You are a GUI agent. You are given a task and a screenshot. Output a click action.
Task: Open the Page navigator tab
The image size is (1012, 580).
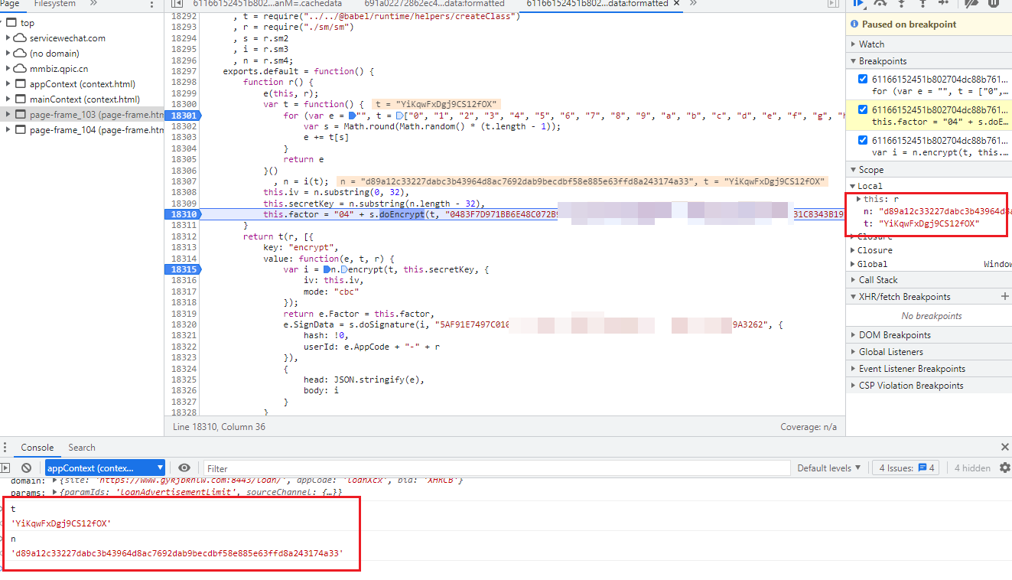10,4
